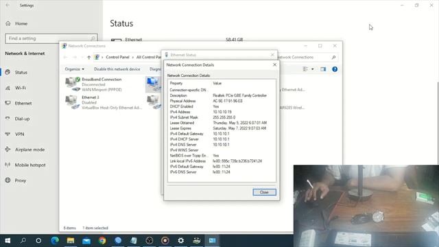Viewport: 439px width, 247px height.
Task: Click the Diagnose this connection toolbar item
Action: [155, 69]
